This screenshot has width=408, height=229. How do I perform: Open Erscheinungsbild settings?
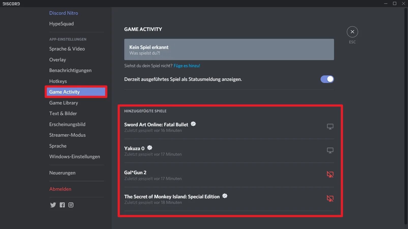point(67,124)
